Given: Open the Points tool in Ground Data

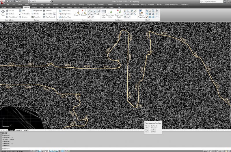Looking at the screenshot, I should tap(3, 13).
